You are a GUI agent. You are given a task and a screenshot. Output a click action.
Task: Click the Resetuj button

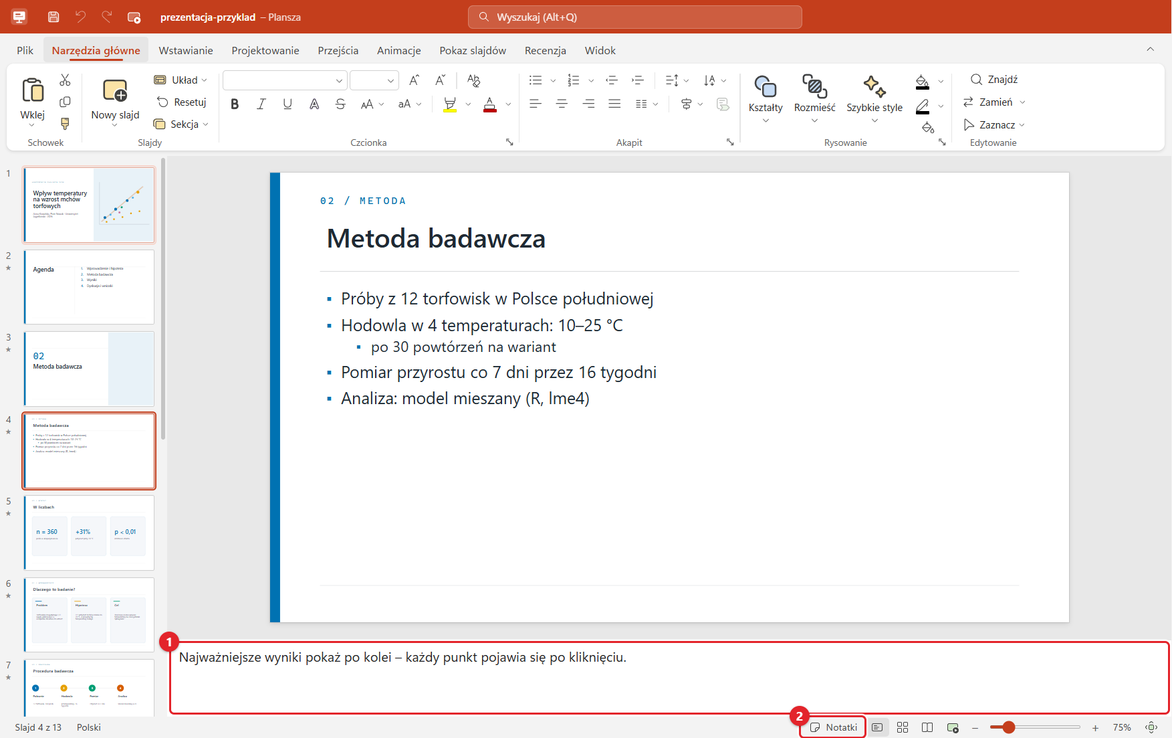181,102
